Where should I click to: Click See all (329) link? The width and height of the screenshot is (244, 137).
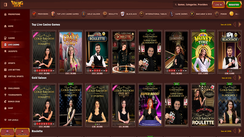(x=226, y=25)
